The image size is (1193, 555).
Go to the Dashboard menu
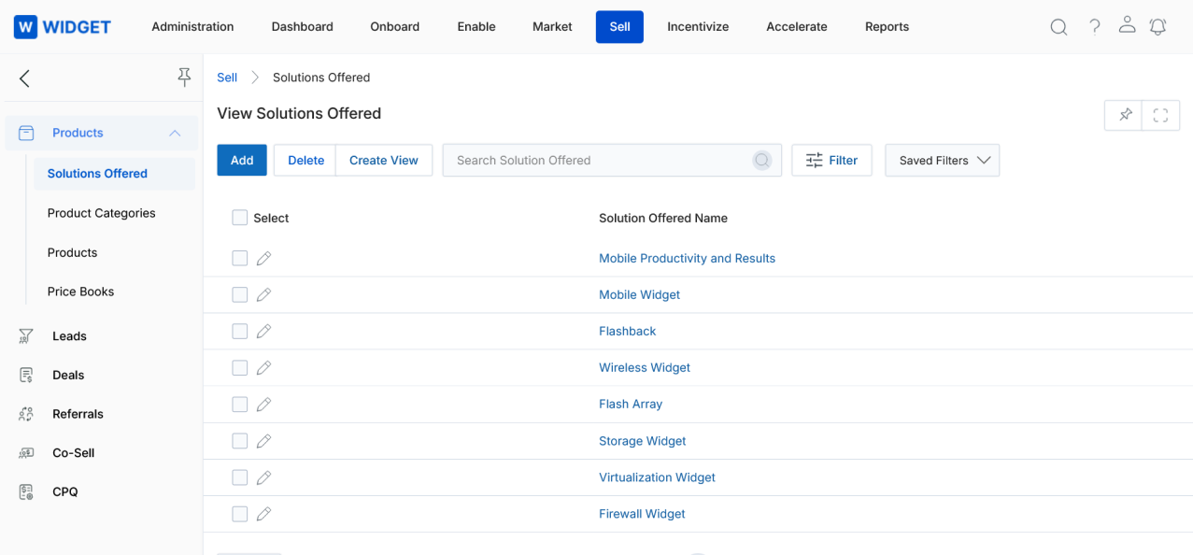[302, 26]
